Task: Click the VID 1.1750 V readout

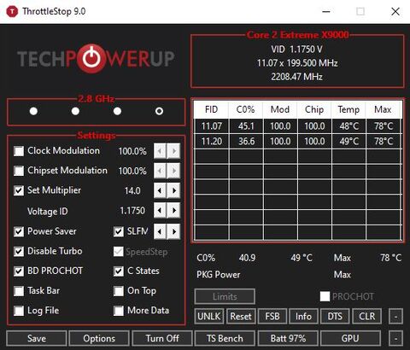Action: (297, 50)
